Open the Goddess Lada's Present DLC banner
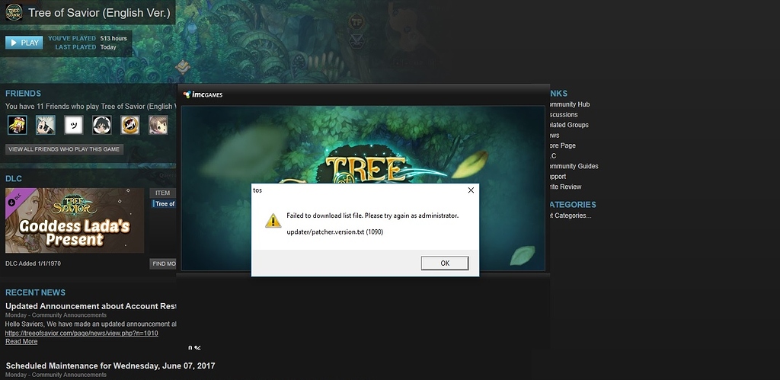 click(75, 220)
